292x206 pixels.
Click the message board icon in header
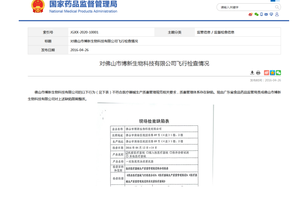[x=271, y=14]
